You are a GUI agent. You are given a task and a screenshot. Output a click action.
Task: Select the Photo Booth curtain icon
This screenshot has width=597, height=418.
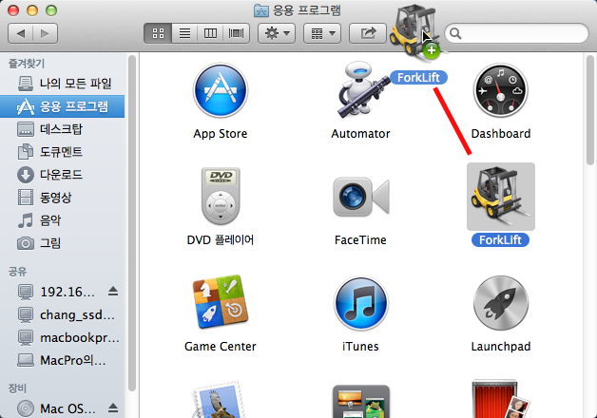click(x=501, y=399)
